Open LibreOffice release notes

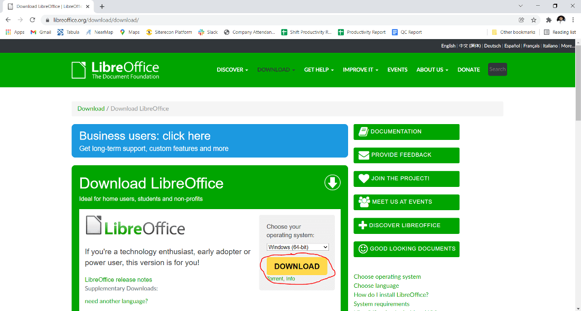tap(118, 279)
